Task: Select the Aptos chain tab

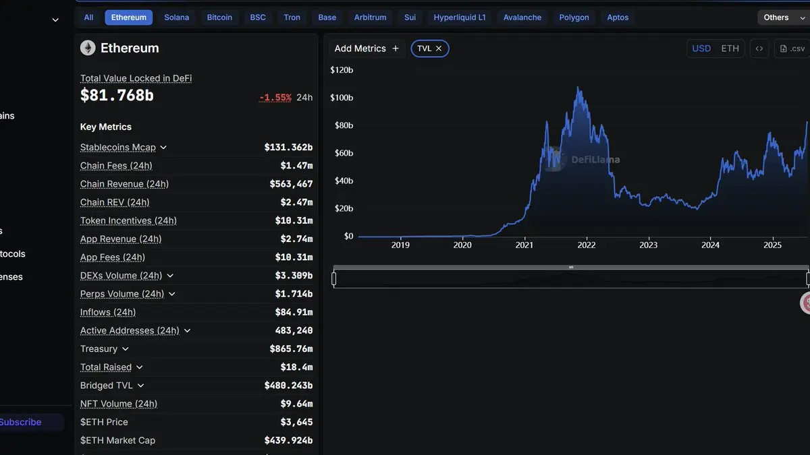Action: 618,18
